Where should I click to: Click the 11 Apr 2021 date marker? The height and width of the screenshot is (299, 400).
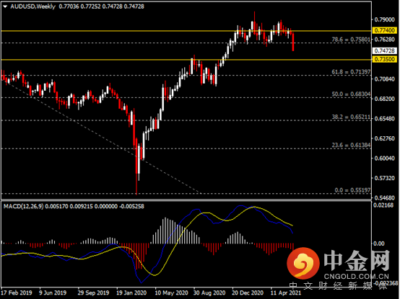tap(286, 293)
